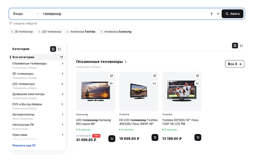Click the 17 товаров найдено text
262x163 pixels.
[x=23, y=24]
